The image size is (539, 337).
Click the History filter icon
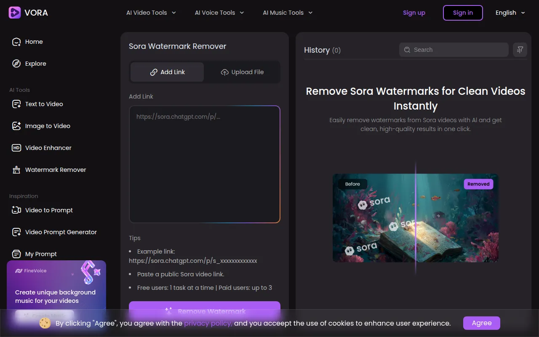pyautogui.click(x=520, y=50)
